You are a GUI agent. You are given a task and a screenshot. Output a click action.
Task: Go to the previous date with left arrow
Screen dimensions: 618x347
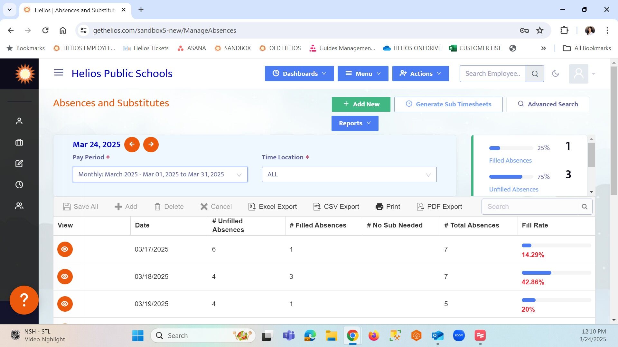pos(132,144)
